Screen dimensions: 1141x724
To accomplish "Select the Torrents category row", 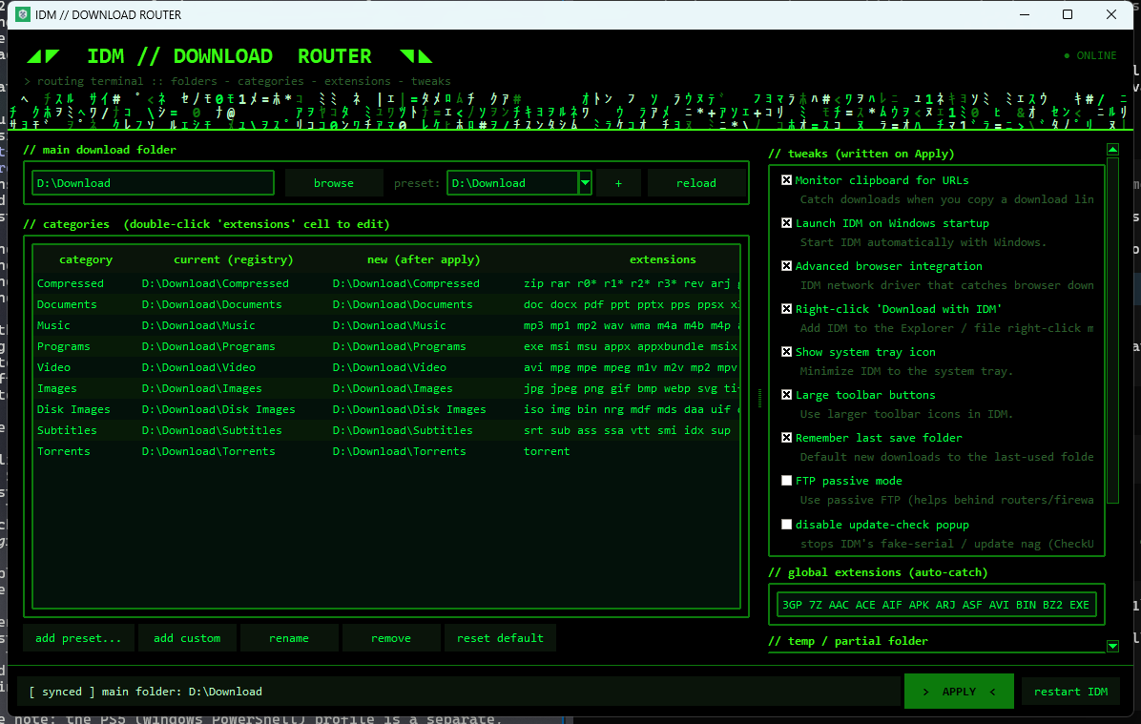I will point(386,451).
